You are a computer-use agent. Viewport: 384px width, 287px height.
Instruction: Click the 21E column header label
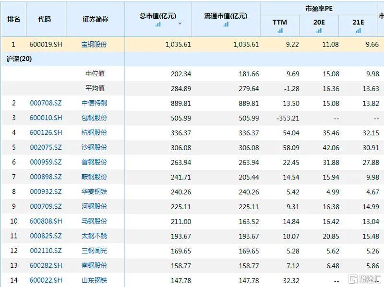tap(358, 22)
